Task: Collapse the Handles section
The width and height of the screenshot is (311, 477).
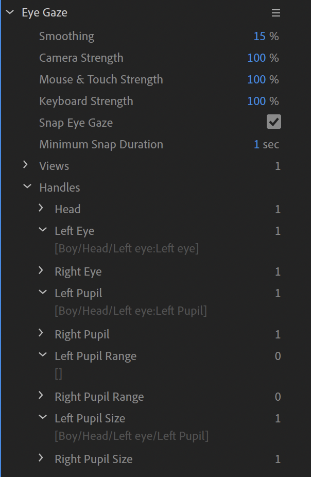Action: (27, 187)
